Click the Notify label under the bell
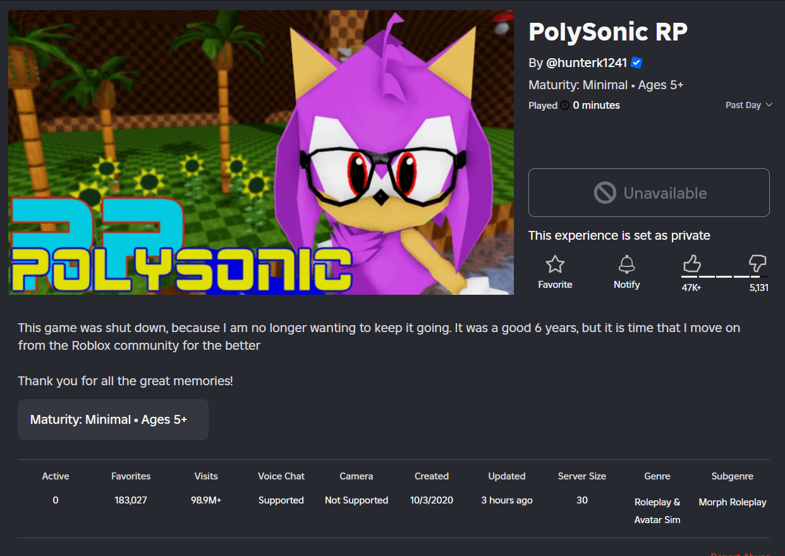785x556 pixels. click(x=626, y=285)
